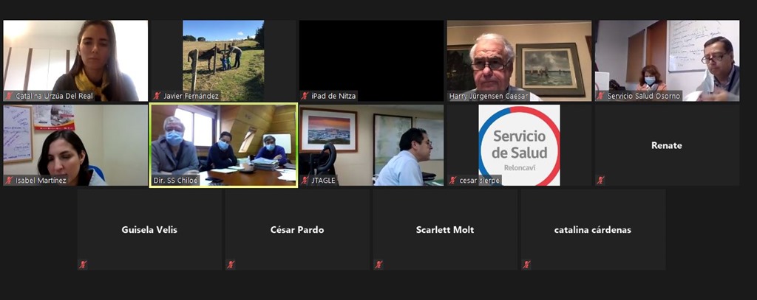
Task: Click muted mic icon in Guisela Velis tile
Action: (x=83, y=265)
